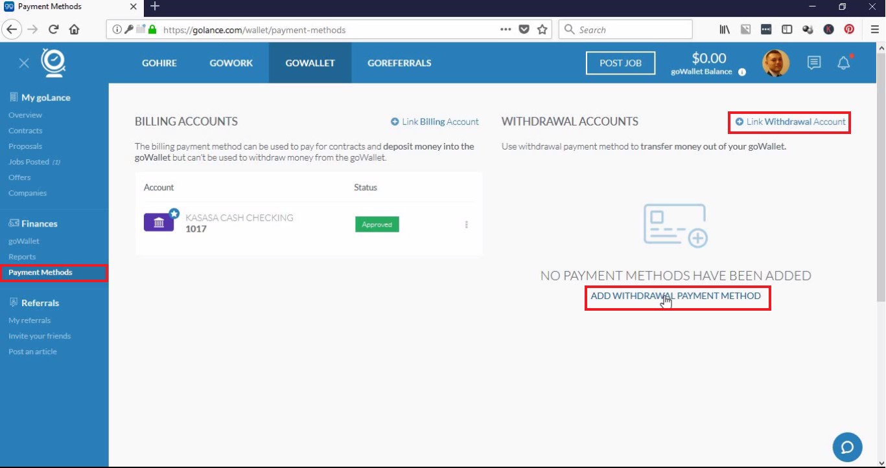Select Payment Methods in the sidebar

coord(40,273)
